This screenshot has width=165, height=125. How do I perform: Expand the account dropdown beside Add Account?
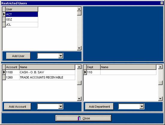[61, 106]
